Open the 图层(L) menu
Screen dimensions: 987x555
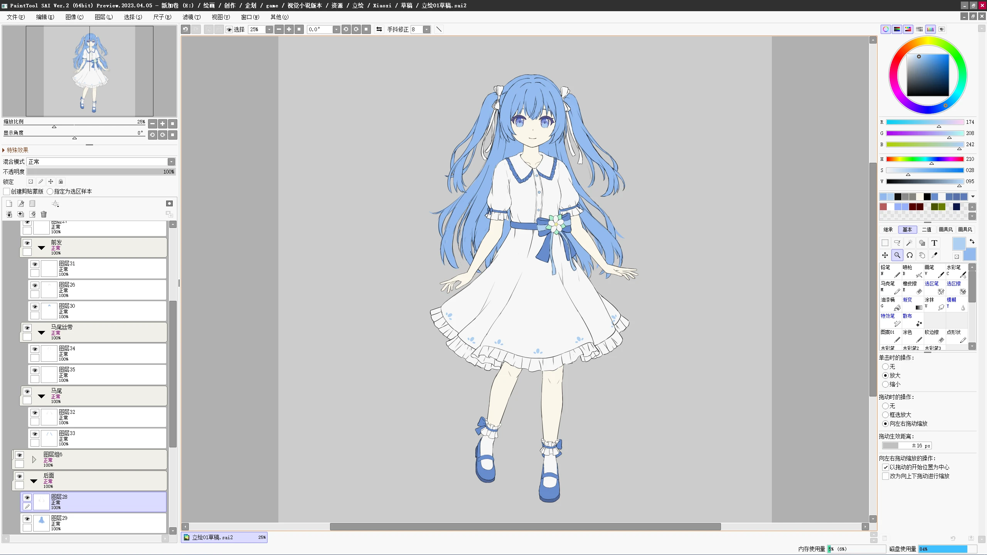[104, 17]
